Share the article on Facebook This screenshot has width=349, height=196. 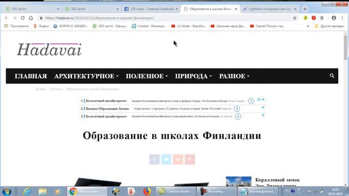click(x=154, y=160)
